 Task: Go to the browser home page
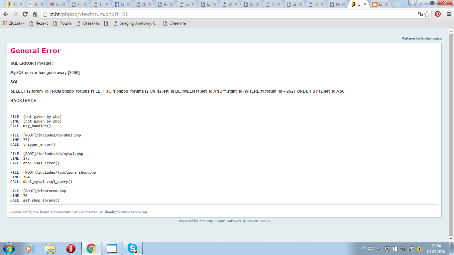coord(35,14)
